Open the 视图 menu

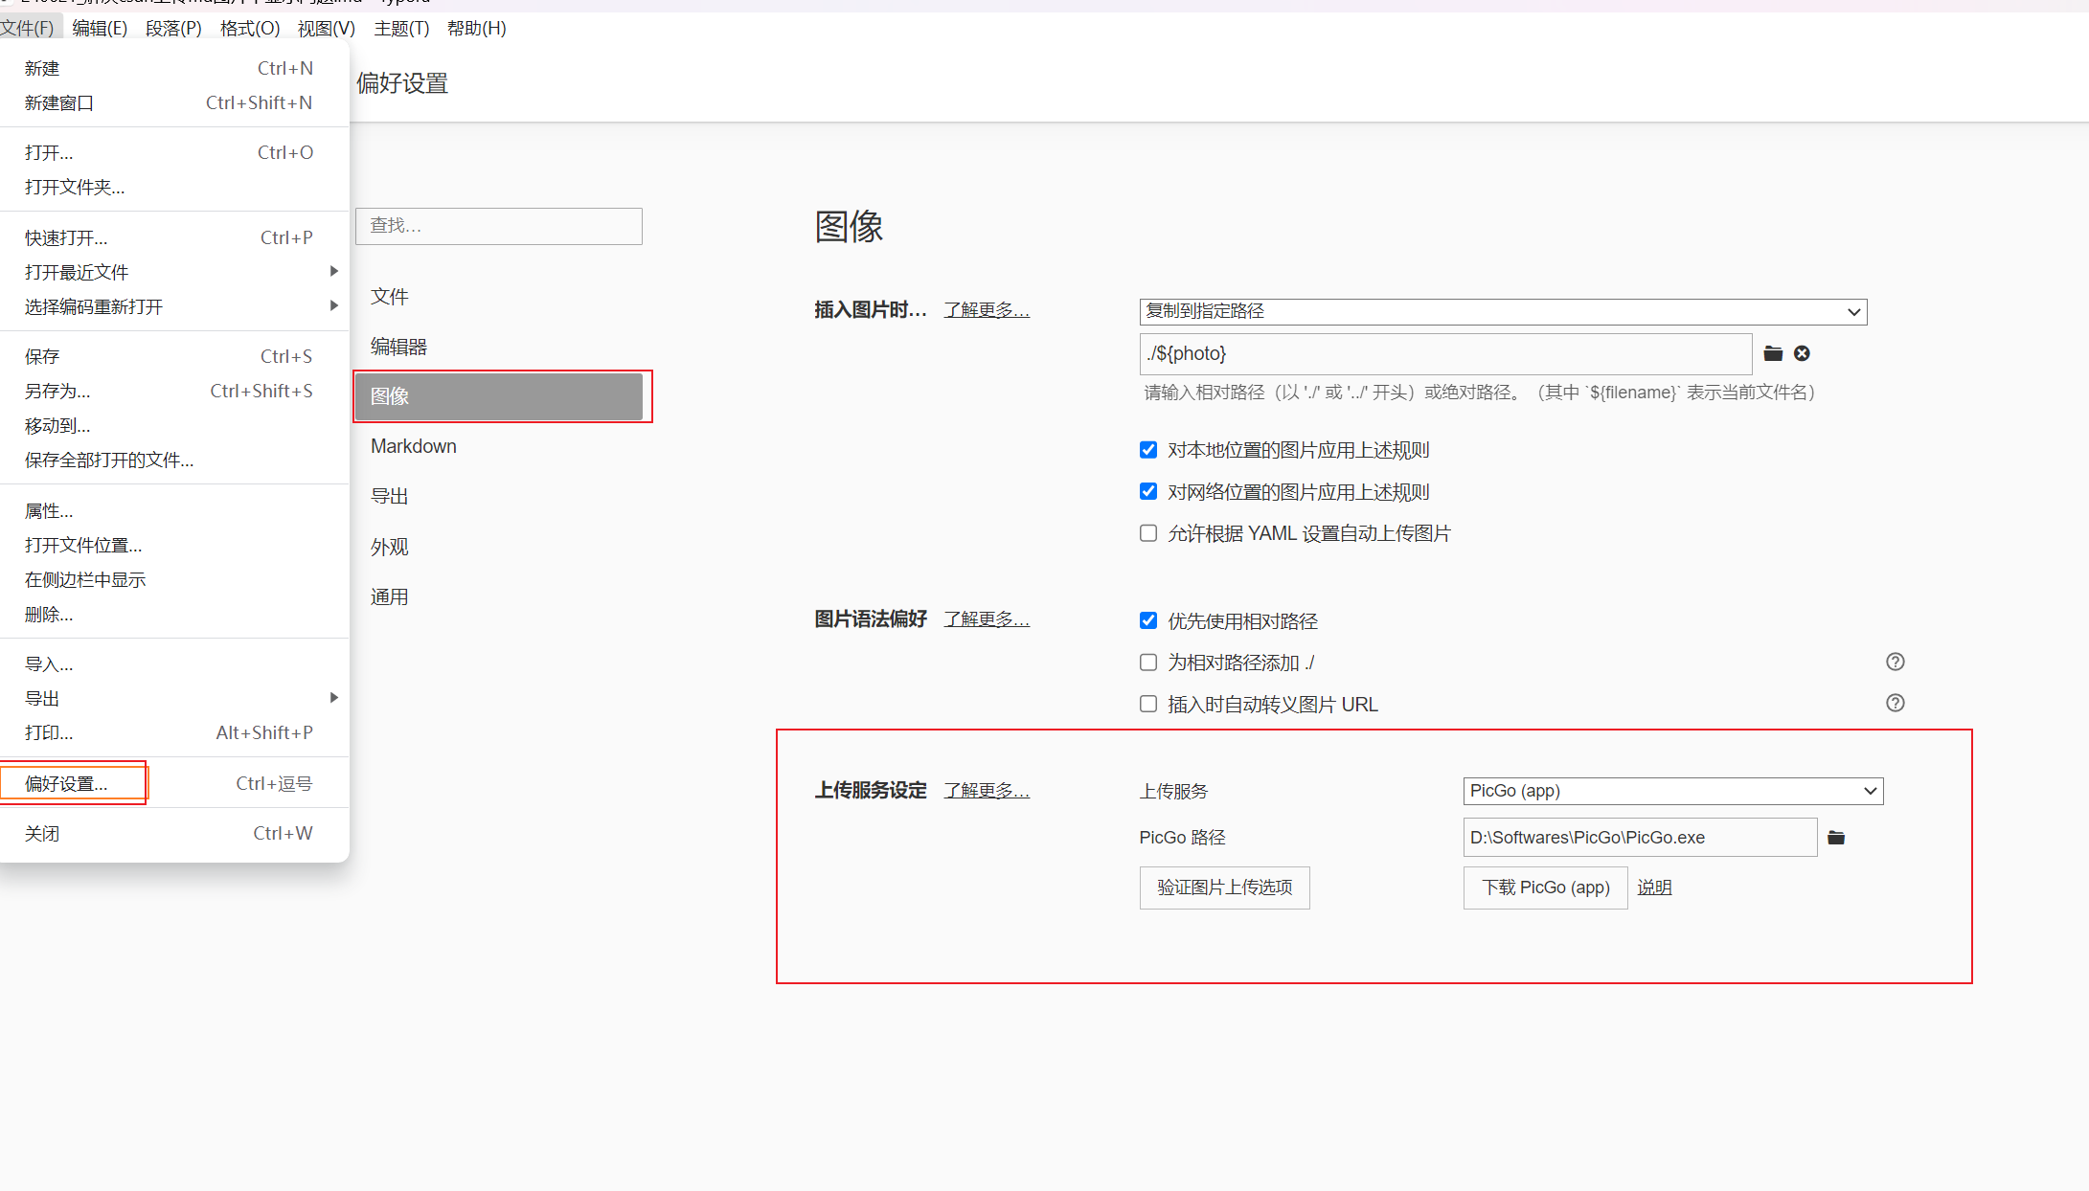point(325,28)
